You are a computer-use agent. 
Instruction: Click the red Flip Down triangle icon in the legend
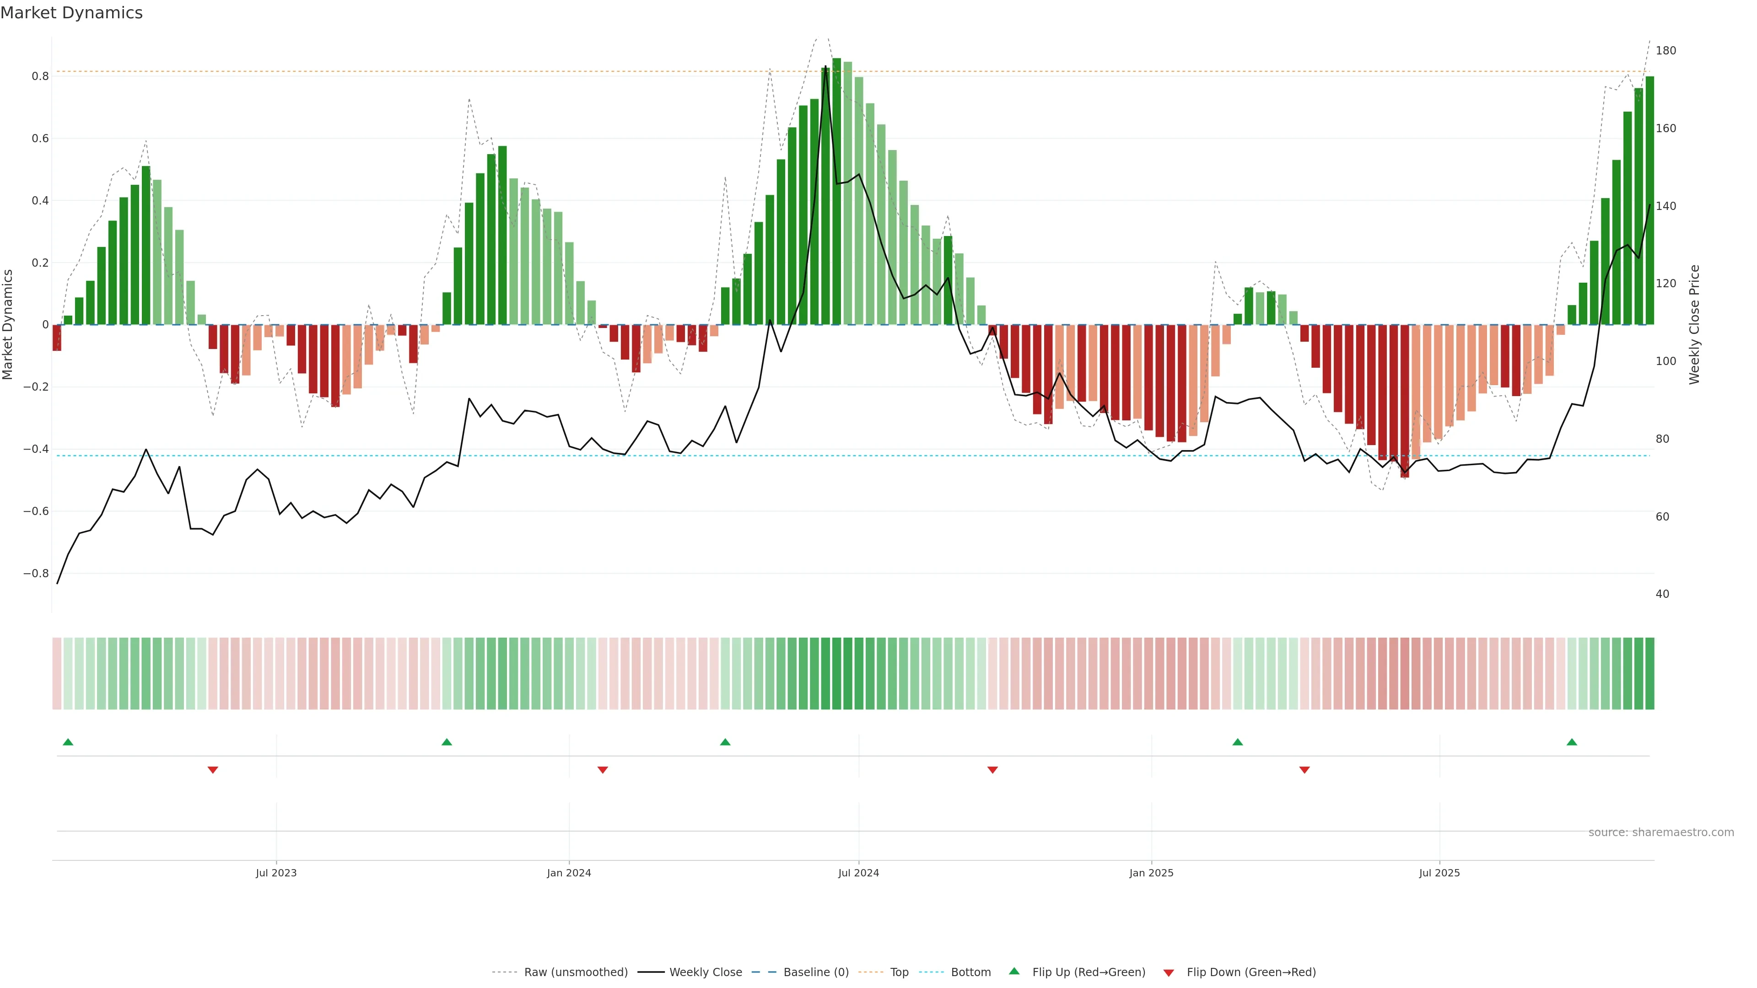point(1169,972)
